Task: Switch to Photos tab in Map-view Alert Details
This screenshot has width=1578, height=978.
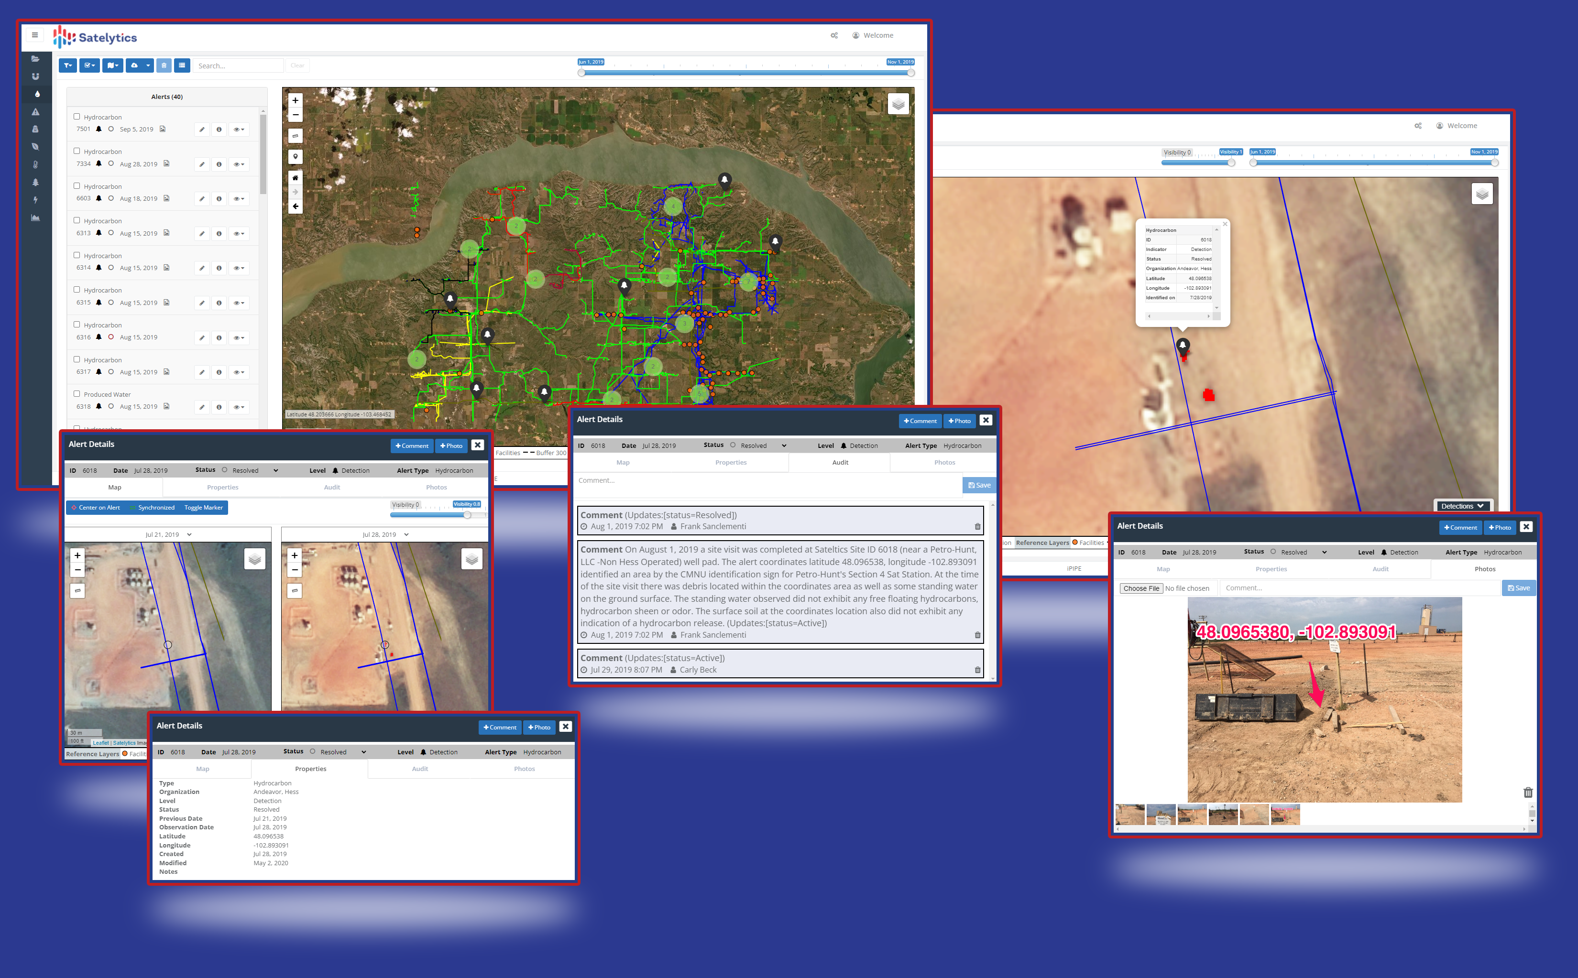Action: pyautogui.click(x=436, y=487)
